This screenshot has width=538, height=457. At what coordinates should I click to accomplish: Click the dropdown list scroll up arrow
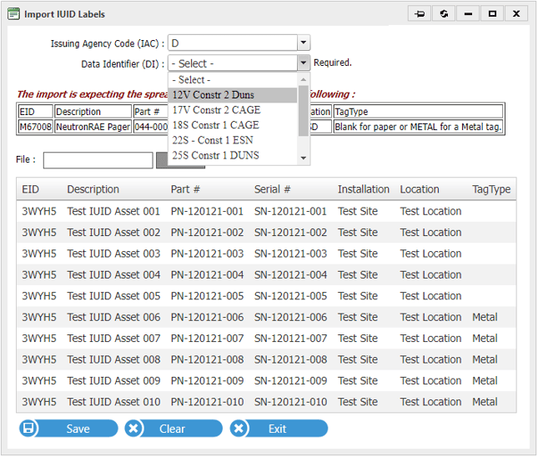coord(304,79)
